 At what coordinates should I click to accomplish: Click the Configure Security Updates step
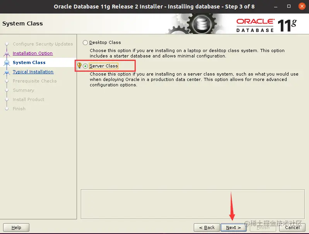point(43,44)
